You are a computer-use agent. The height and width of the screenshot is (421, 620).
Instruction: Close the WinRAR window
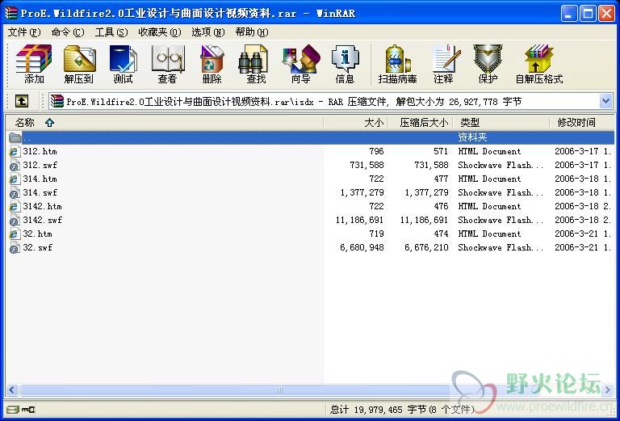606,14
